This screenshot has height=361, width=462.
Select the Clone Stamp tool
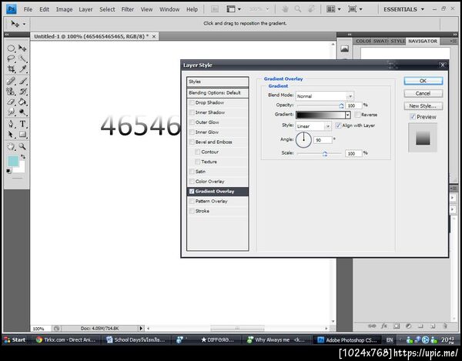(11, 92)
